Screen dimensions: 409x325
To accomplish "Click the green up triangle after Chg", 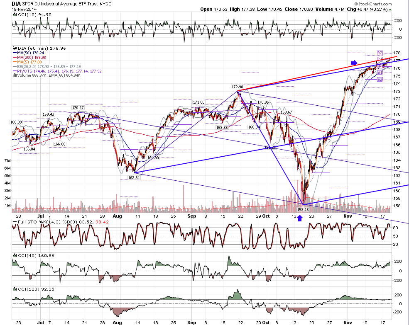I will [x=390, y=10].
